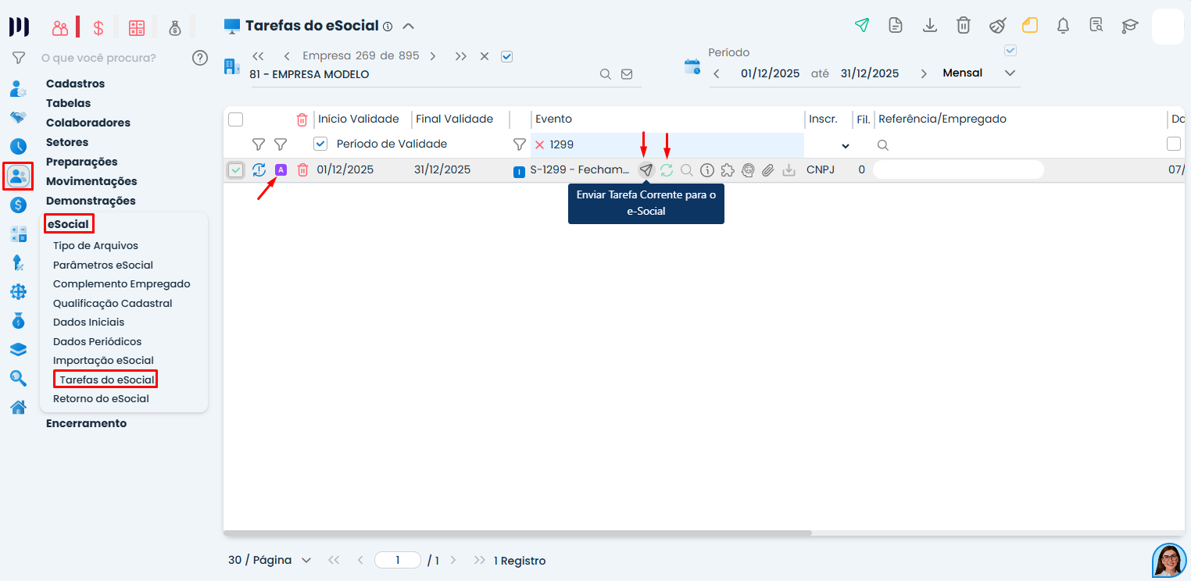Image resolution: width=1191 pixels, height=581 pixels.
Task: Delete the S-1299 row using its red trash icon
Action: (302, 169)
